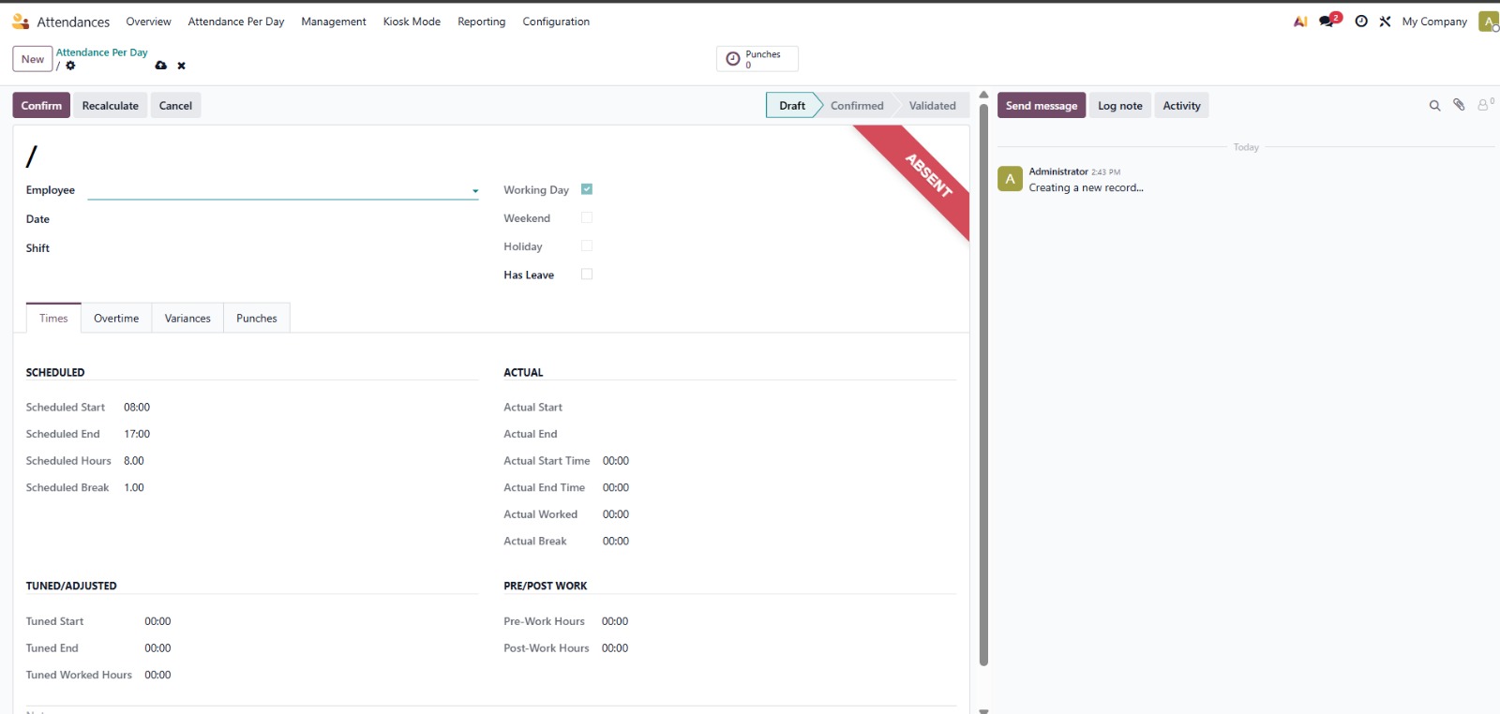
Task: Enable the Weekend checkbox
Action: [x=587, y=217]
